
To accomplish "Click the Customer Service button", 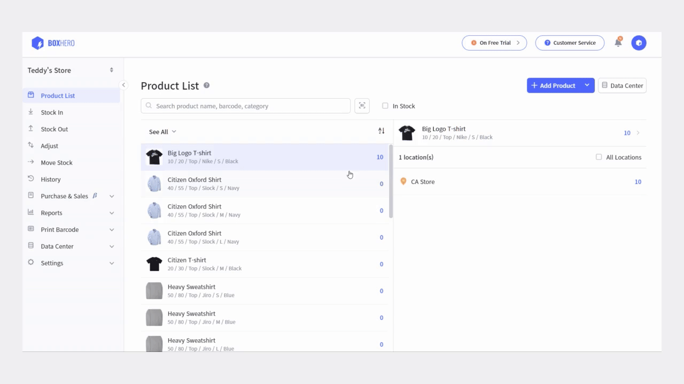I will click(570, 43).
